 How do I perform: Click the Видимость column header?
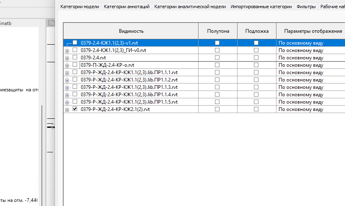[131, 31]
